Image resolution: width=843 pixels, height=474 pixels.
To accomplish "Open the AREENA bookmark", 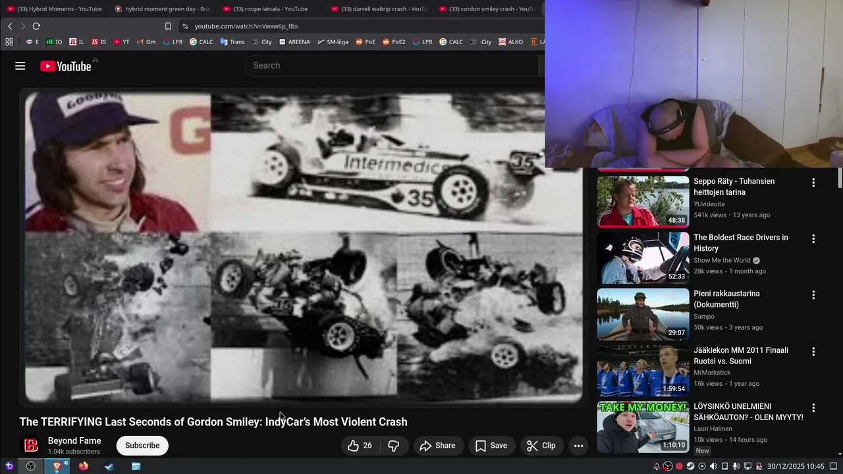I will click(294, 41).
